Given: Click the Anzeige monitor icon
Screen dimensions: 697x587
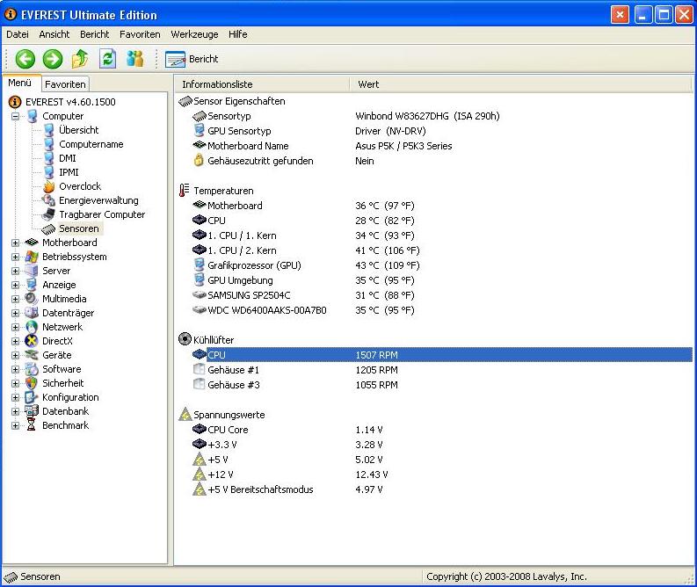Looking at the screenshot, I should (x=32, y=285).
